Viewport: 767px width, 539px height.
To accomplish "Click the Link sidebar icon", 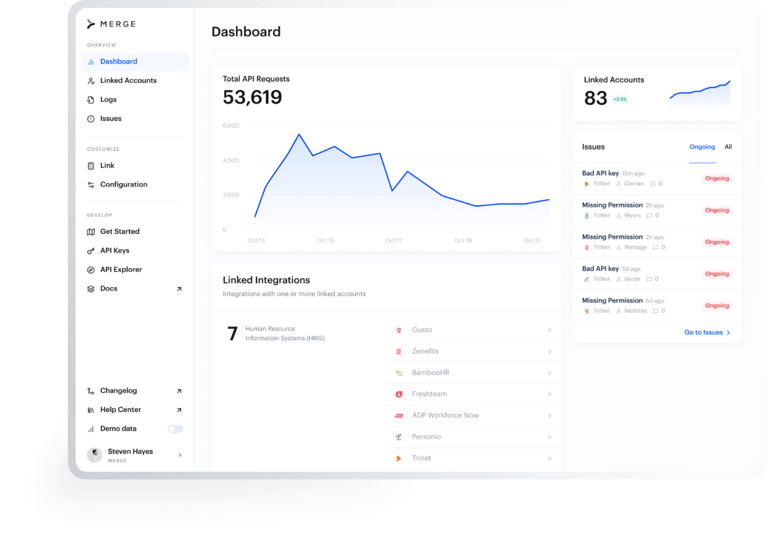I will pos(91,166).
